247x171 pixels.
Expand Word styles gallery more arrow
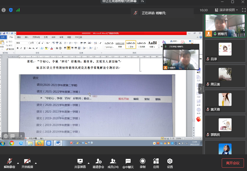(159, 47)
